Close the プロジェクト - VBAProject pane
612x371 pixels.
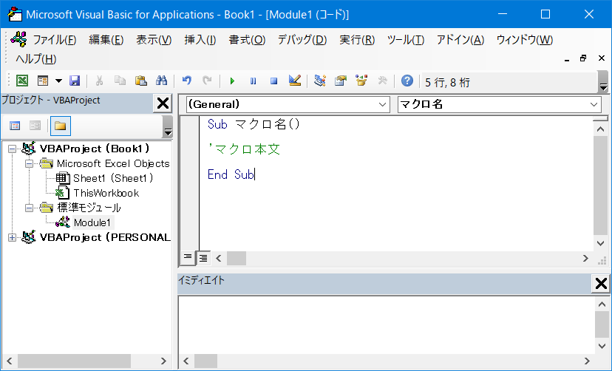(x=163, y=103)
